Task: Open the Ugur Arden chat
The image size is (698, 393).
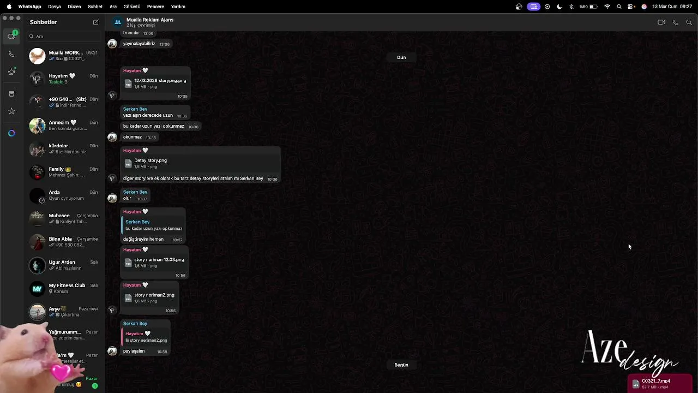Action: click(x=64, y=265)
